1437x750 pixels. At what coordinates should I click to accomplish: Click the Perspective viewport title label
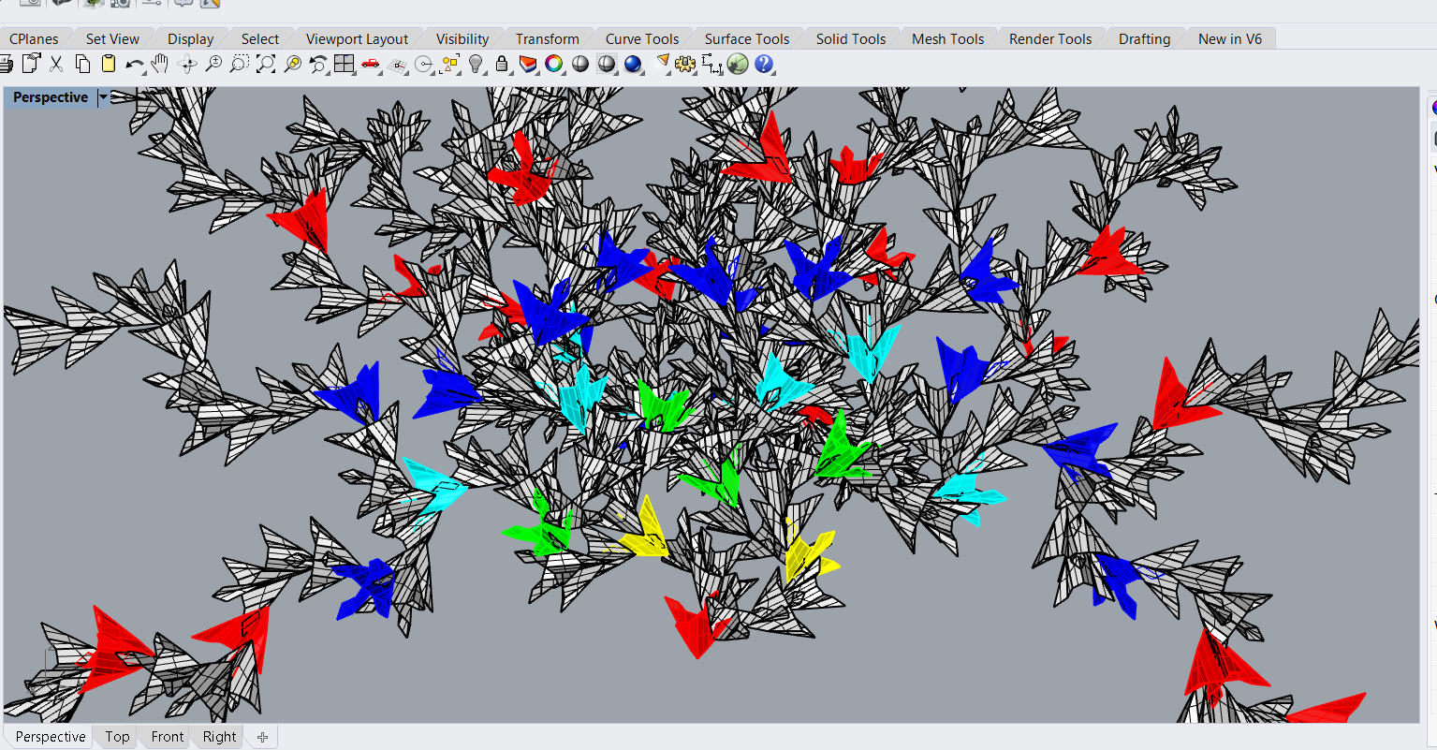51,97
